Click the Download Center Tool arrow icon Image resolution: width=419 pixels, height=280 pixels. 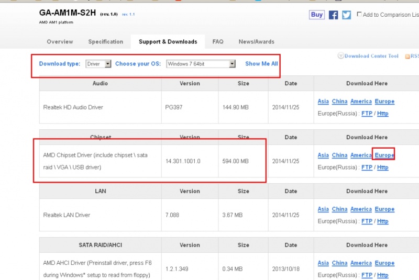point(341,56)
